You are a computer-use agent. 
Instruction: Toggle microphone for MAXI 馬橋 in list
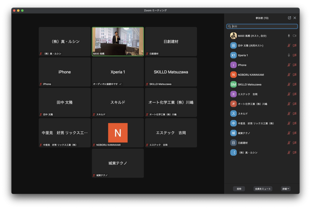tap(289, 36)
